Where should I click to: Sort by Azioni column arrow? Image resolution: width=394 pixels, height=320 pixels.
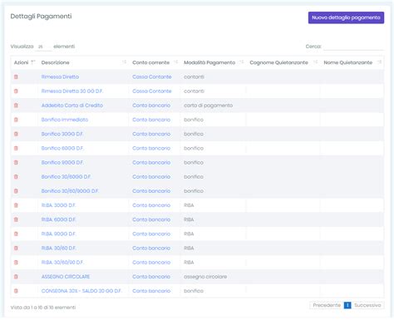pos(33,62)
